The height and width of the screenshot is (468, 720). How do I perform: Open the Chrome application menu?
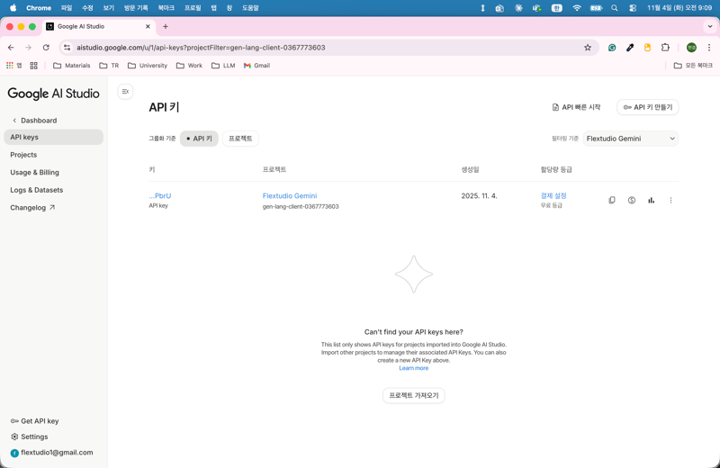pos(39,8)
